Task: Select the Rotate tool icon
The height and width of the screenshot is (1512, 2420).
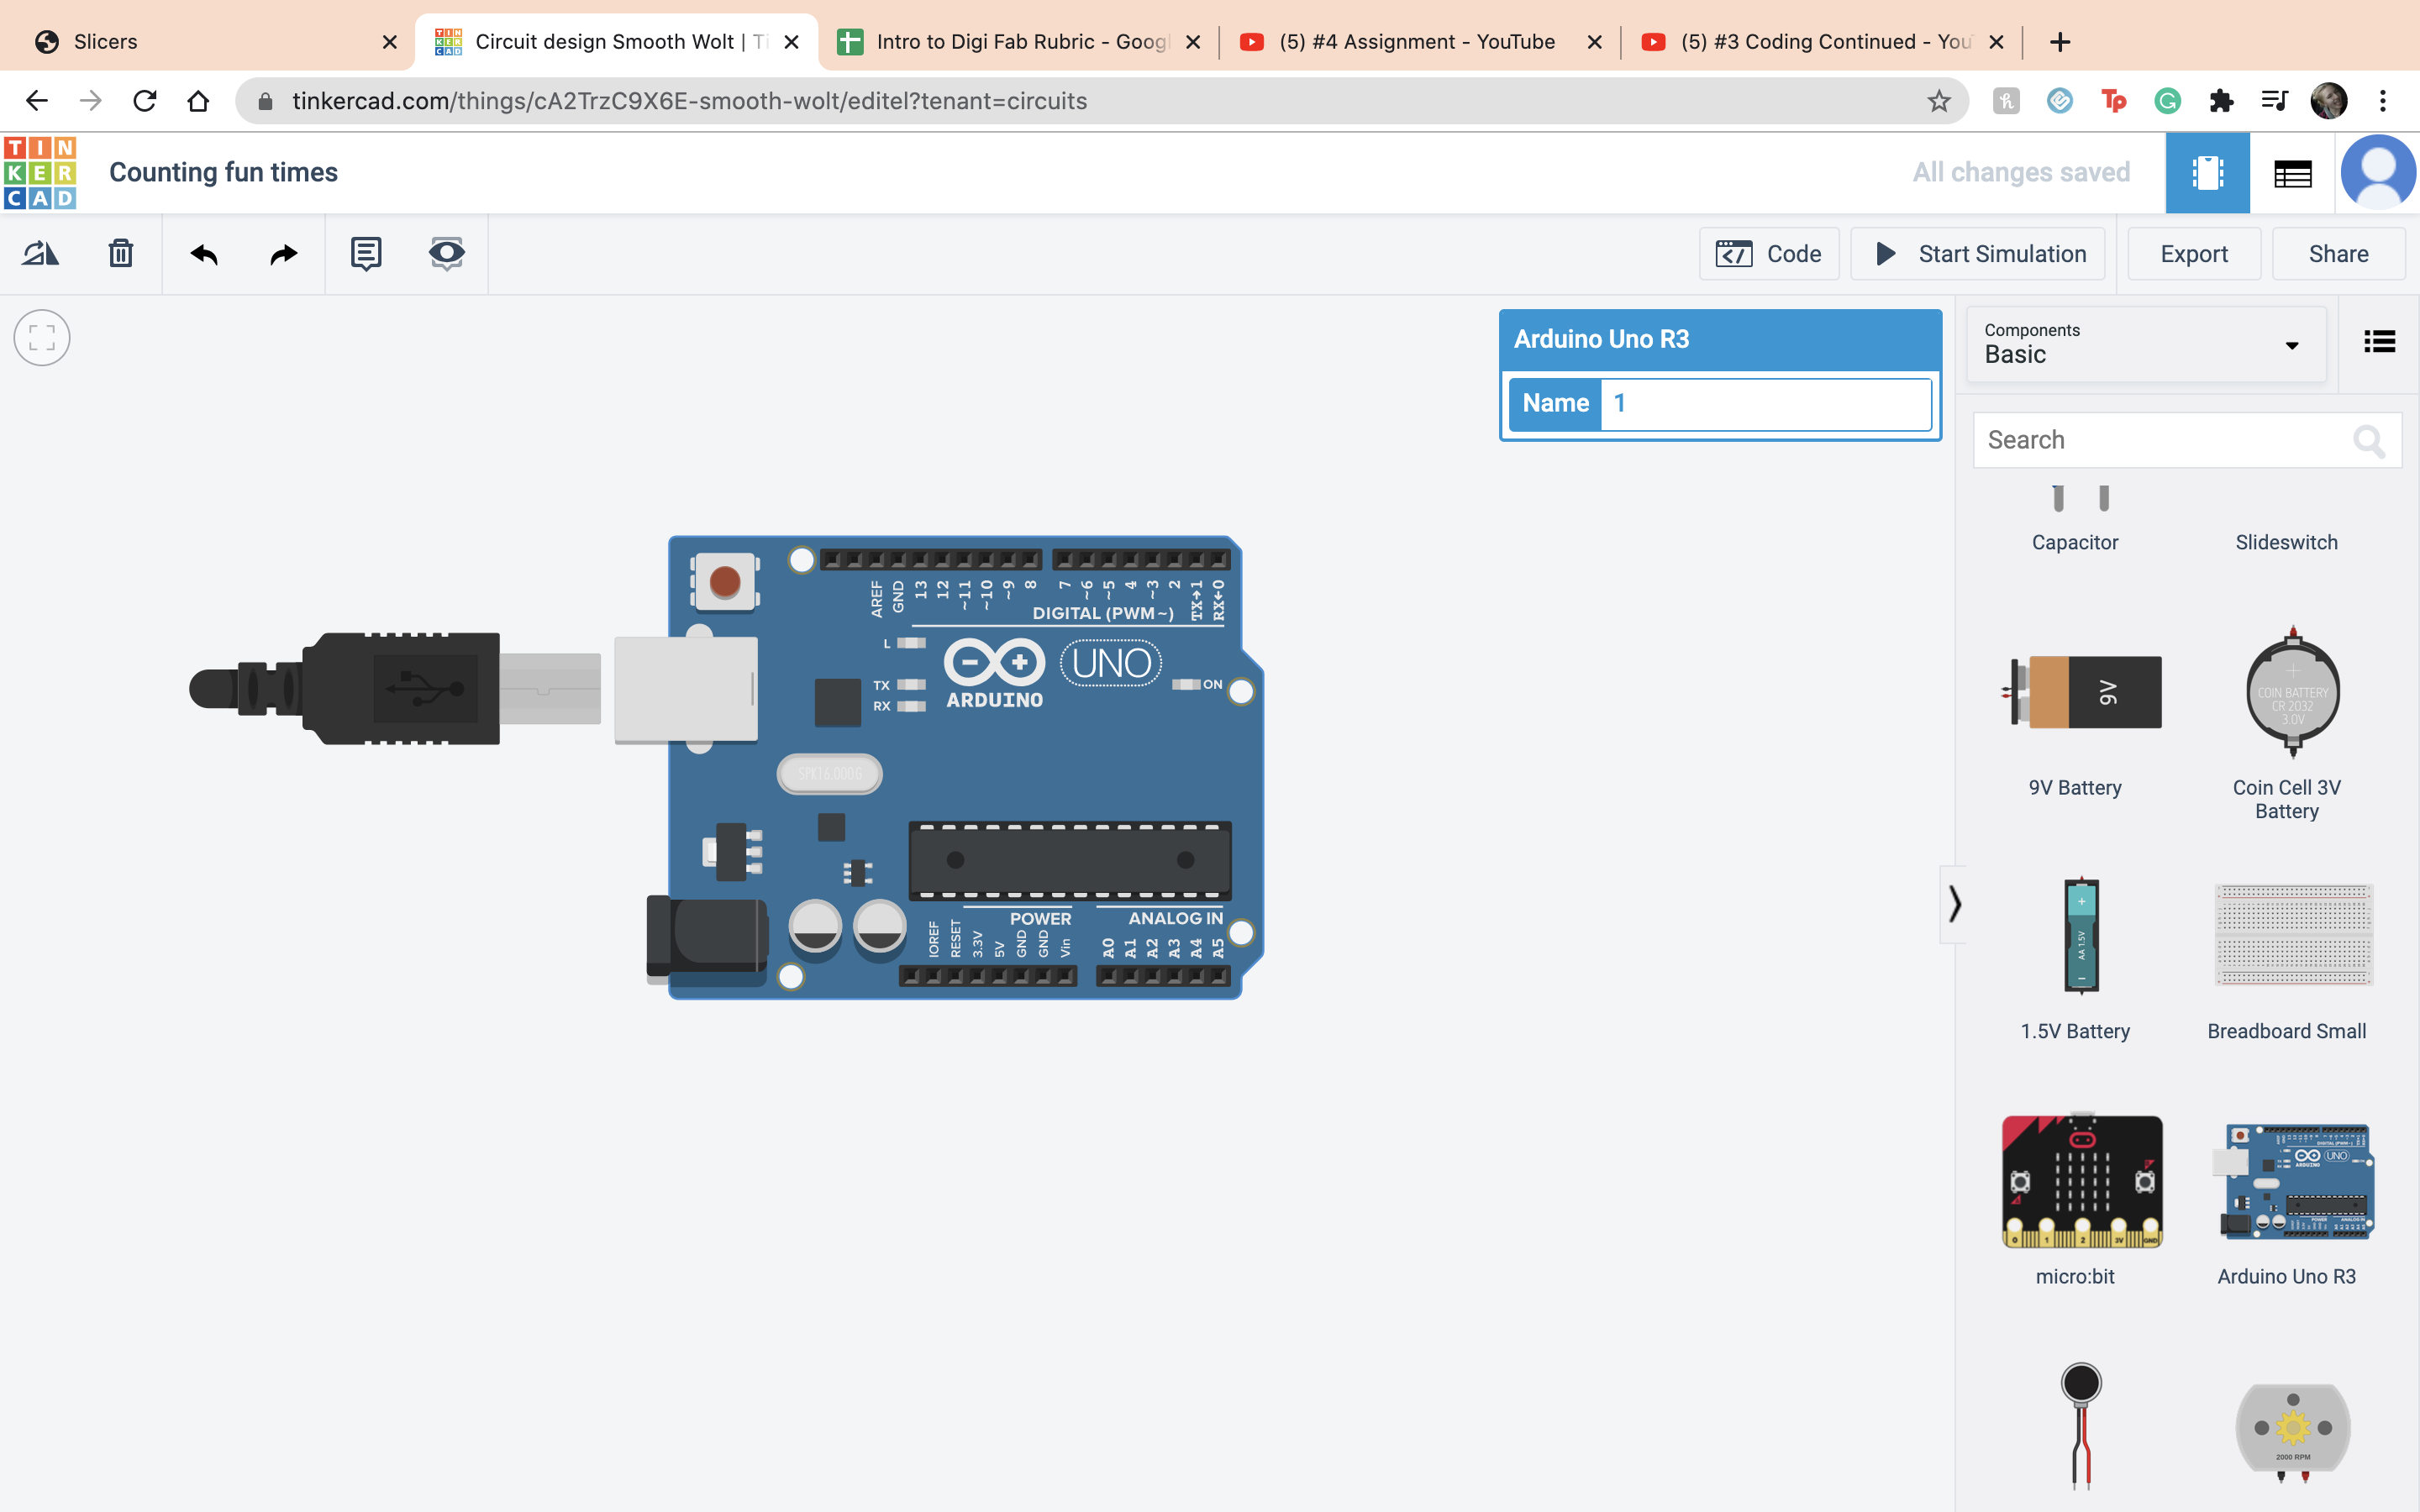Action: click(40, 253)
